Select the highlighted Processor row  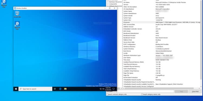click(162, 22)
